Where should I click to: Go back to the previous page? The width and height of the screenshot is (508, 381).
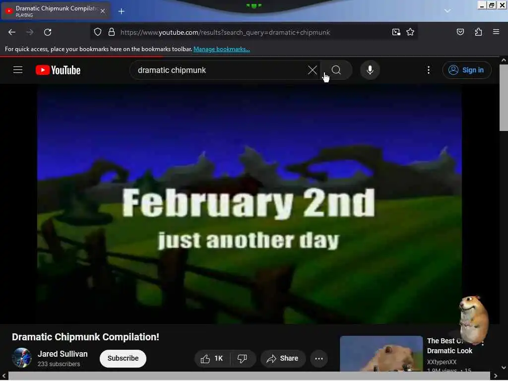pos(12,32)
